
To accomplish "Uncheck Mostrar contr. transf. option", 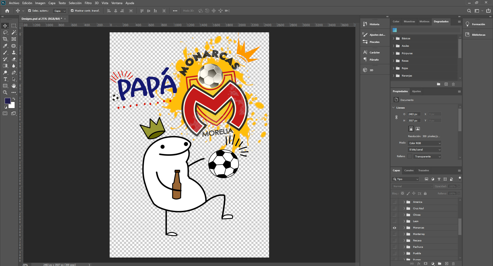I will pyautogui.click(x=73, y=11).
